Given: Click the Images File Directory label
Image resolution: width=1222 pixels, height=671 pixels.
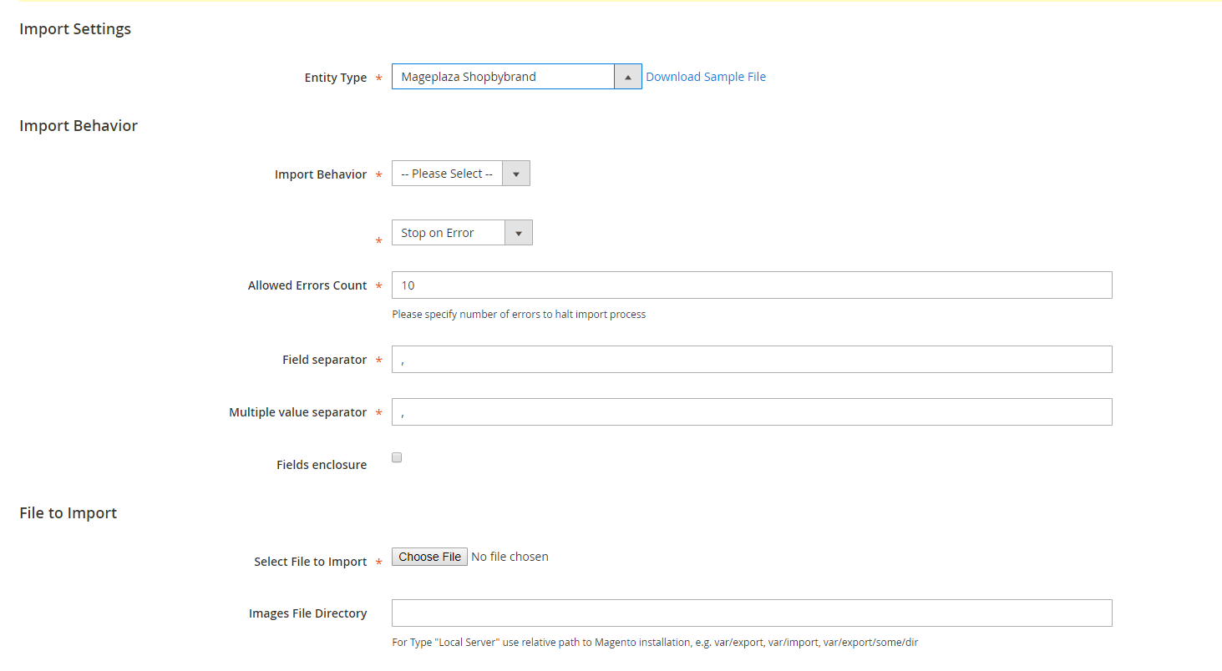Looking at the screenshot, I should (x=307, y=613).
